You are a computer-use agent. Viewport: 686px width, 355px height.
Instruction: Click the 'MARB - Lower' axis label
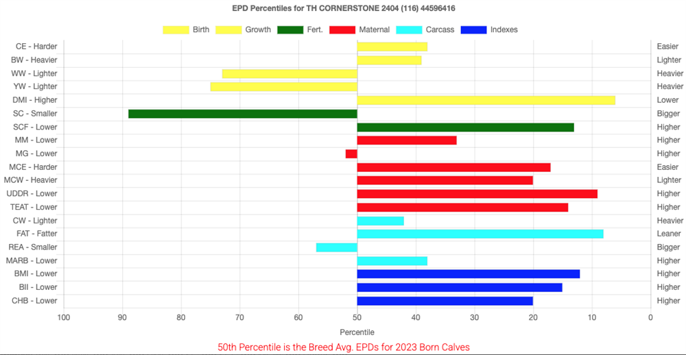pyautogui.click(x=32, y=260)
